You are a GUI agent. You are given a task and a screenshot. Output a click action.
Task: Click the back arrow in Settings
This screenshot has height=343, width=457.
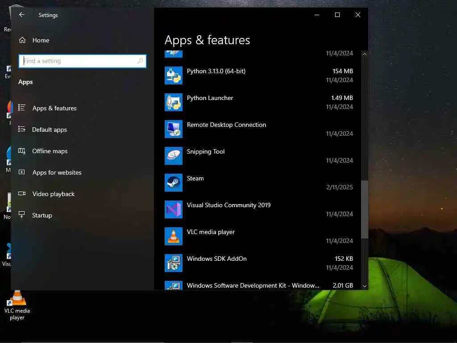22,15
